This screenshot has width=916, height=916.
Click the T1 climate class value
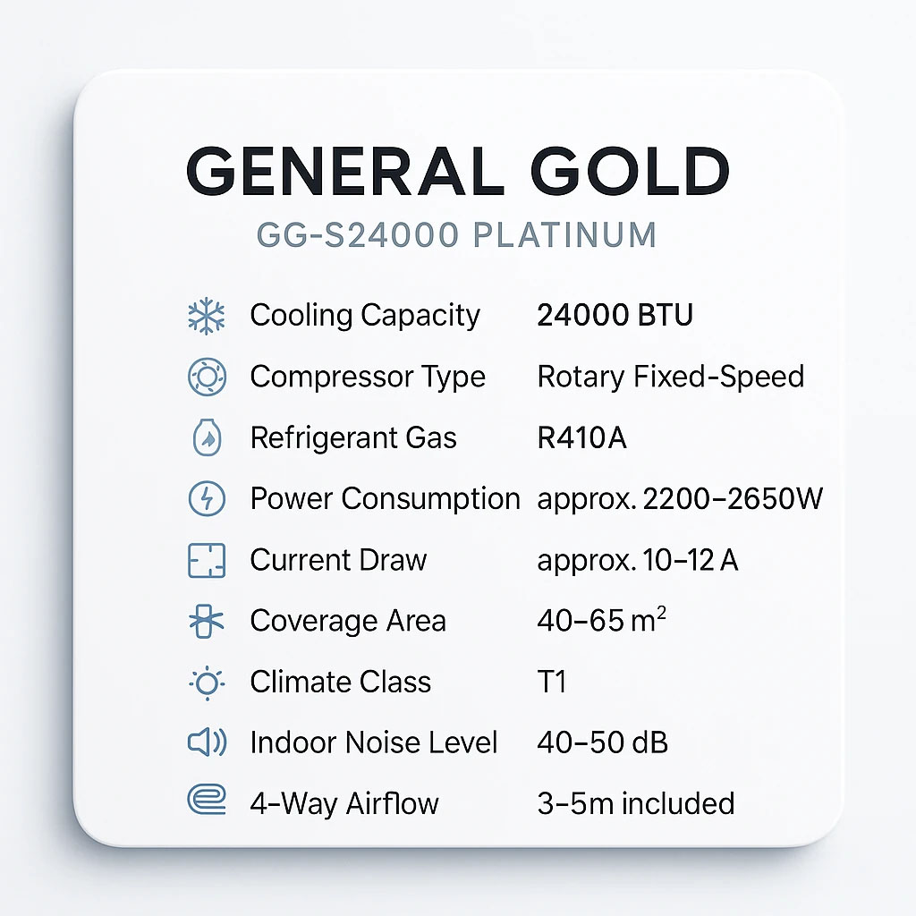coord(552,683)
